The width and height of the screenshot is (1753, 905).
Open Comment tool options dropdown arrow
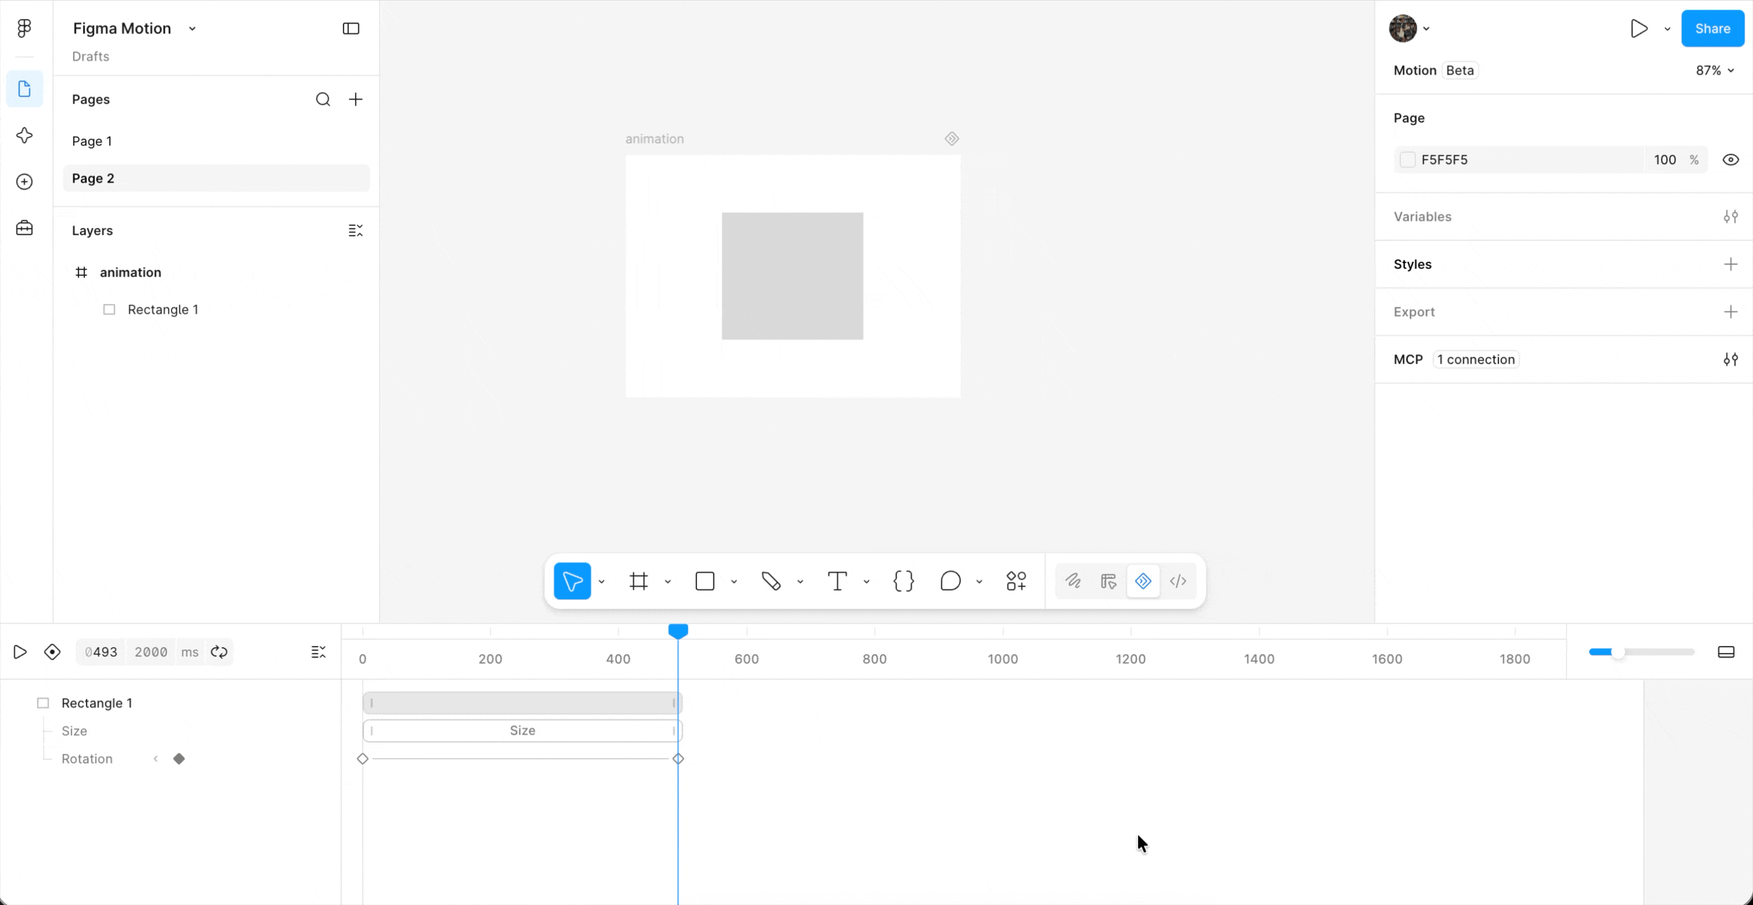coord(979,582)
